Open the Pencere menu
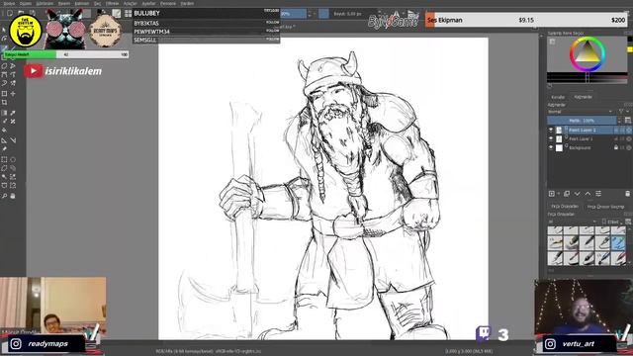 tap(168, 3)
